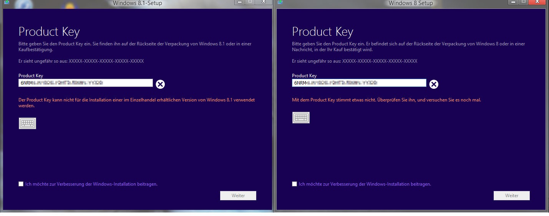Click invalid-key X icon in Windows 8.1-Setup
549x216 pixels.
pyautogui.click(x=160, y=84)
